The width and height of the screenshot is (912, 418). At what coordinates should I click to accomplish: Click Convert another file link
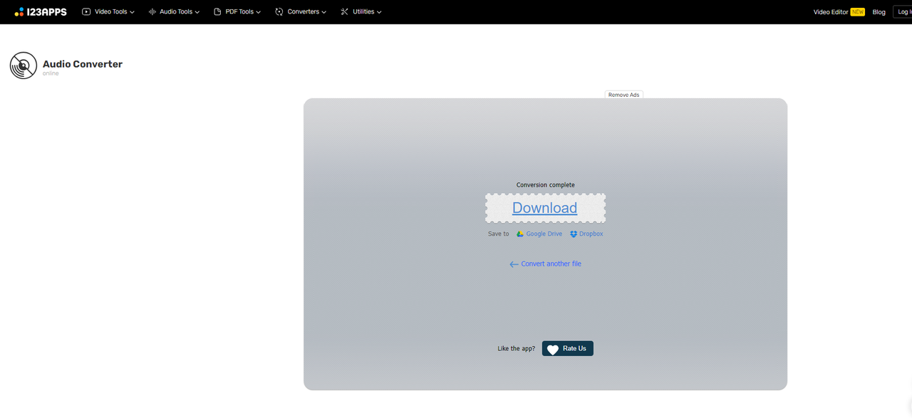[551, 263]
